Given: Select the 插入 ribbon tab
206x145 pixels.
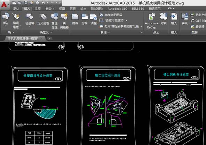Looking at the screenshot, I should coord(27,9).
